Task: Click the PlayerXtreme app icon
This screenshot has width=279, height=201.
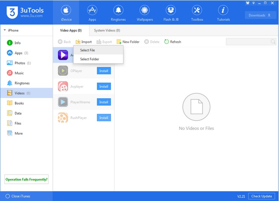Action: coord(63,102)
